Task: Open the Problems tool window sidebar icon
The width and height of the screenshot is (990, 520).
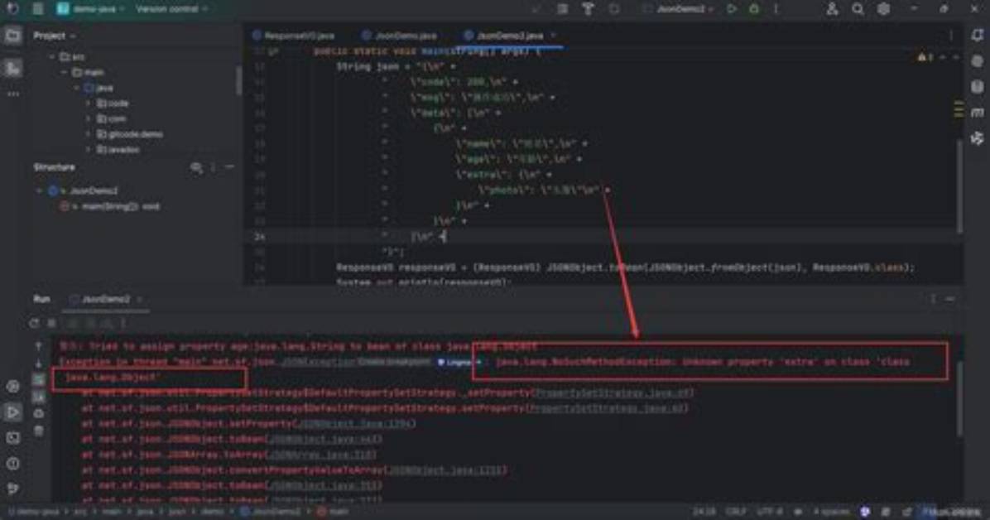Action: tap(12, 463)
